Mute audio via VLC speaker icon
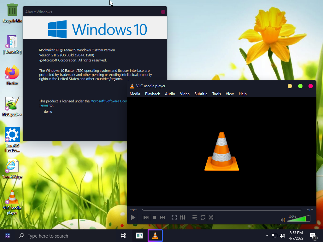 point(283,220)
